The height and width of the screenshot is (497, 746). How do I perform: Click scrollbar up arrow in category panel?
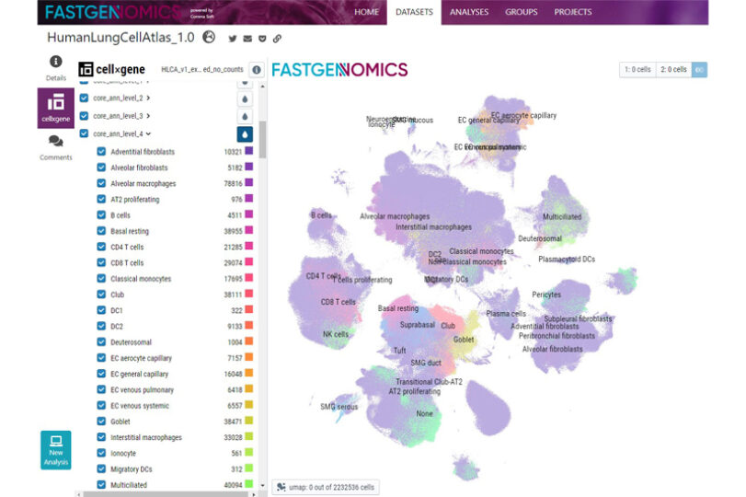coord(262,87)
